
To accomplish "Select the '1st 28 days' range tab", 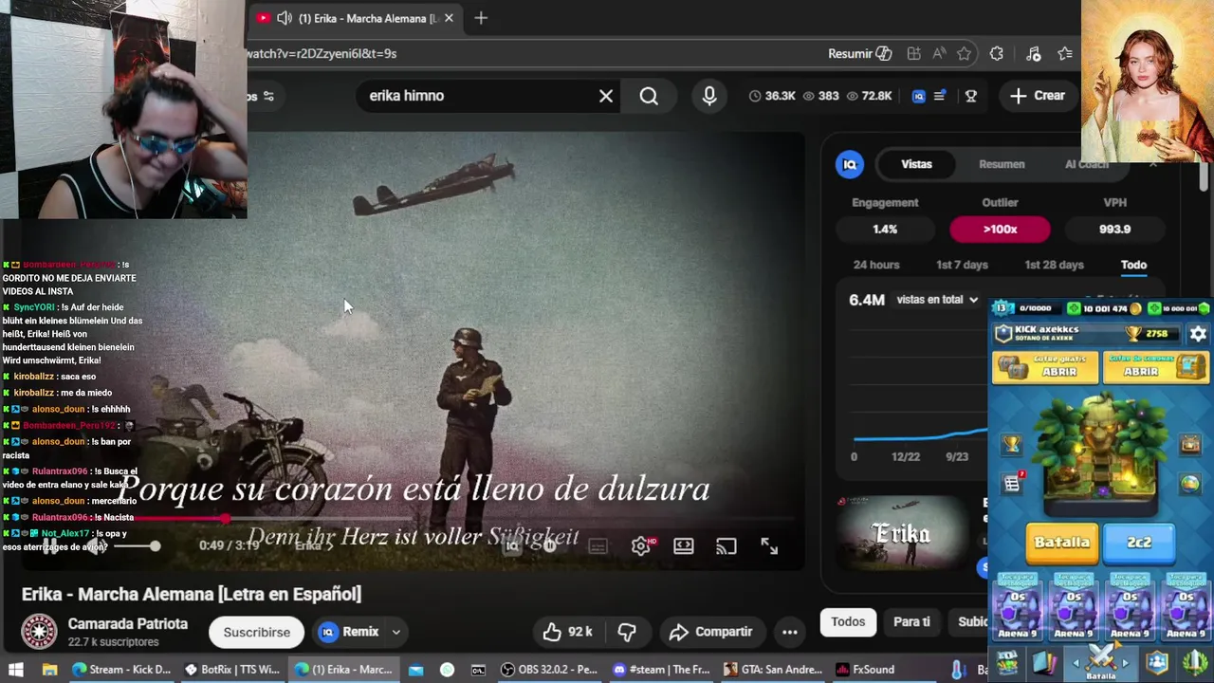I will [x=1054, y=265].
